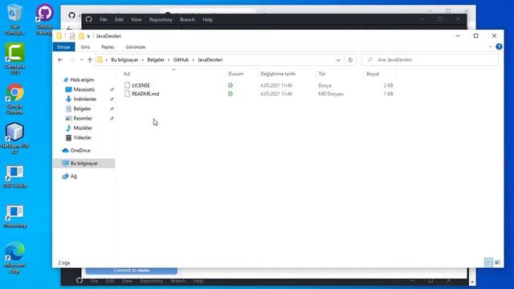Click the Explorer forward navigation arrow
The image size is (514, 289).
click(x=71, y=60)
